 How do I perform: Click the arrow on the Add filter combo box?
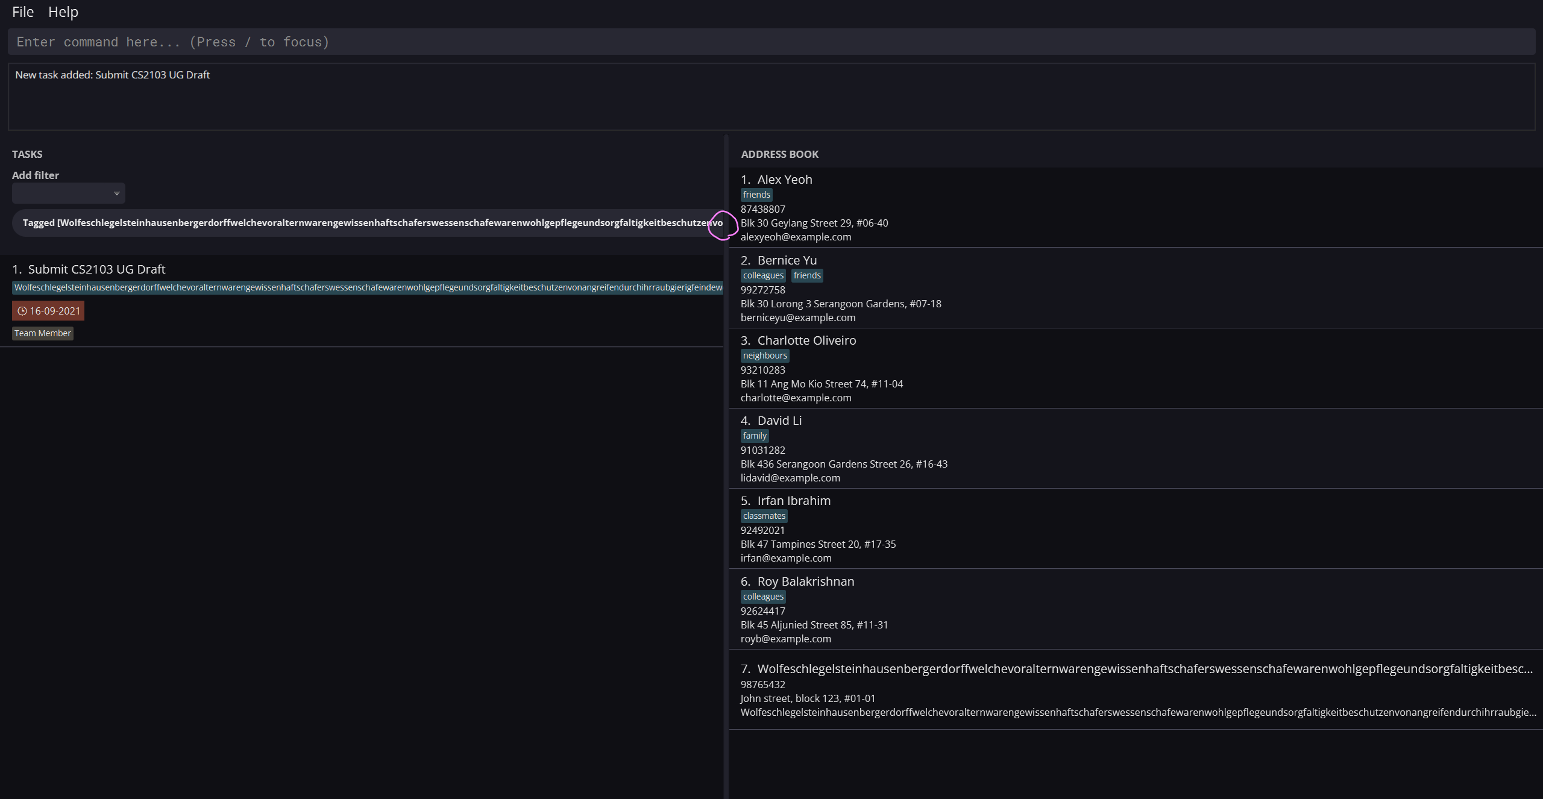pos(116,193)
